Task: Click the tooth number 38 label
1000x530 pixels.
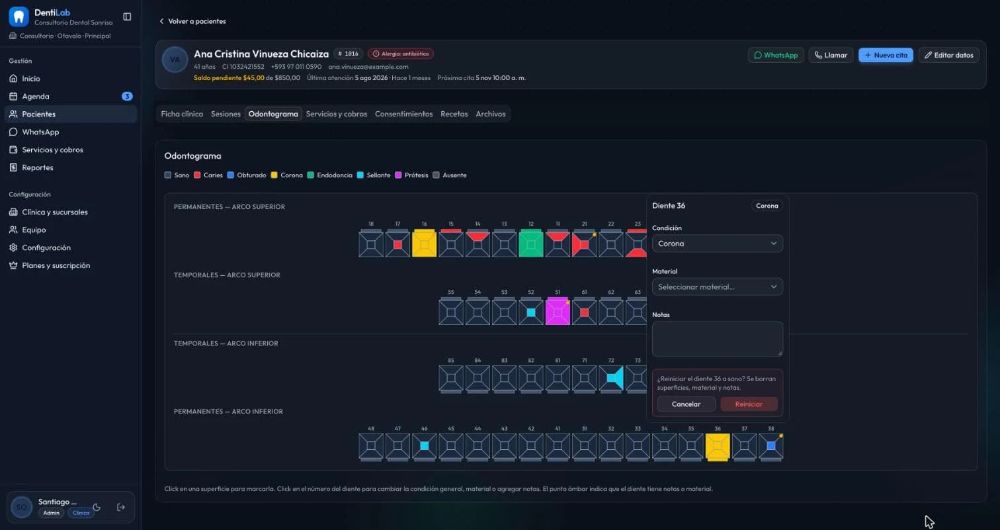Action: [771, 428]
